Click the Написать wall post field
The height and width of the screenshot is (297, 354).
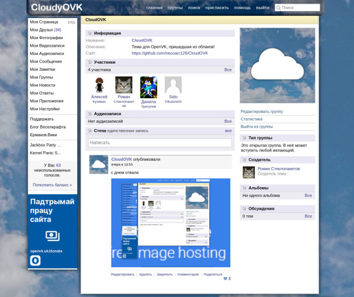[x=160, y=143]
